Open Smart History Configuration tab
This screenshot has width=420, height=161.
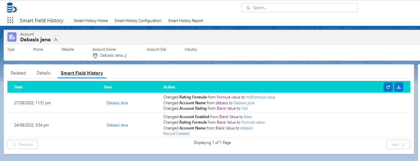(x=138, y=21)
